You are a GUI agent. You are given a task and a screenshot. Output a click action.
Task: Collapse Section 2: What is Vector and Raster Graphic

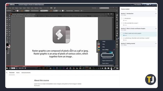(x=156, y=29)
